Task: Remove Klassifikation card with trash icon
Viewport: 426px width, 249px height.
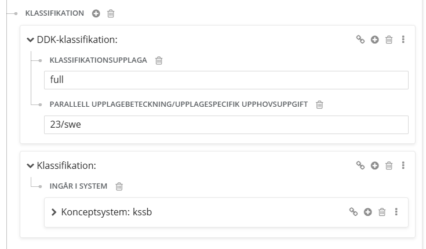Action: pyautogui.click(x=389, y=165)
